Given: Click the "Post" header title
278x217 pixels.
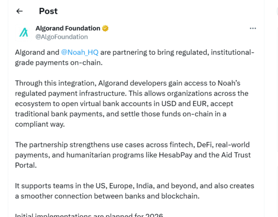Looking at the screenshot, I should pyautogui.click(x=48, y=11).
